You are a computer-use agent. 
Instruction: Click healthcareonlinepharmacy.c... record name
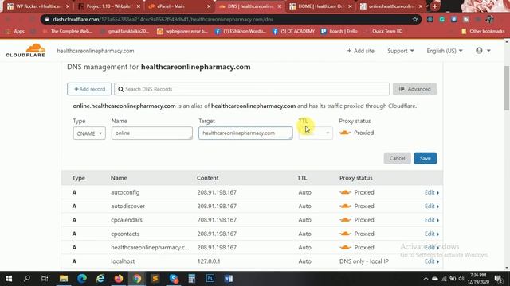150,247
